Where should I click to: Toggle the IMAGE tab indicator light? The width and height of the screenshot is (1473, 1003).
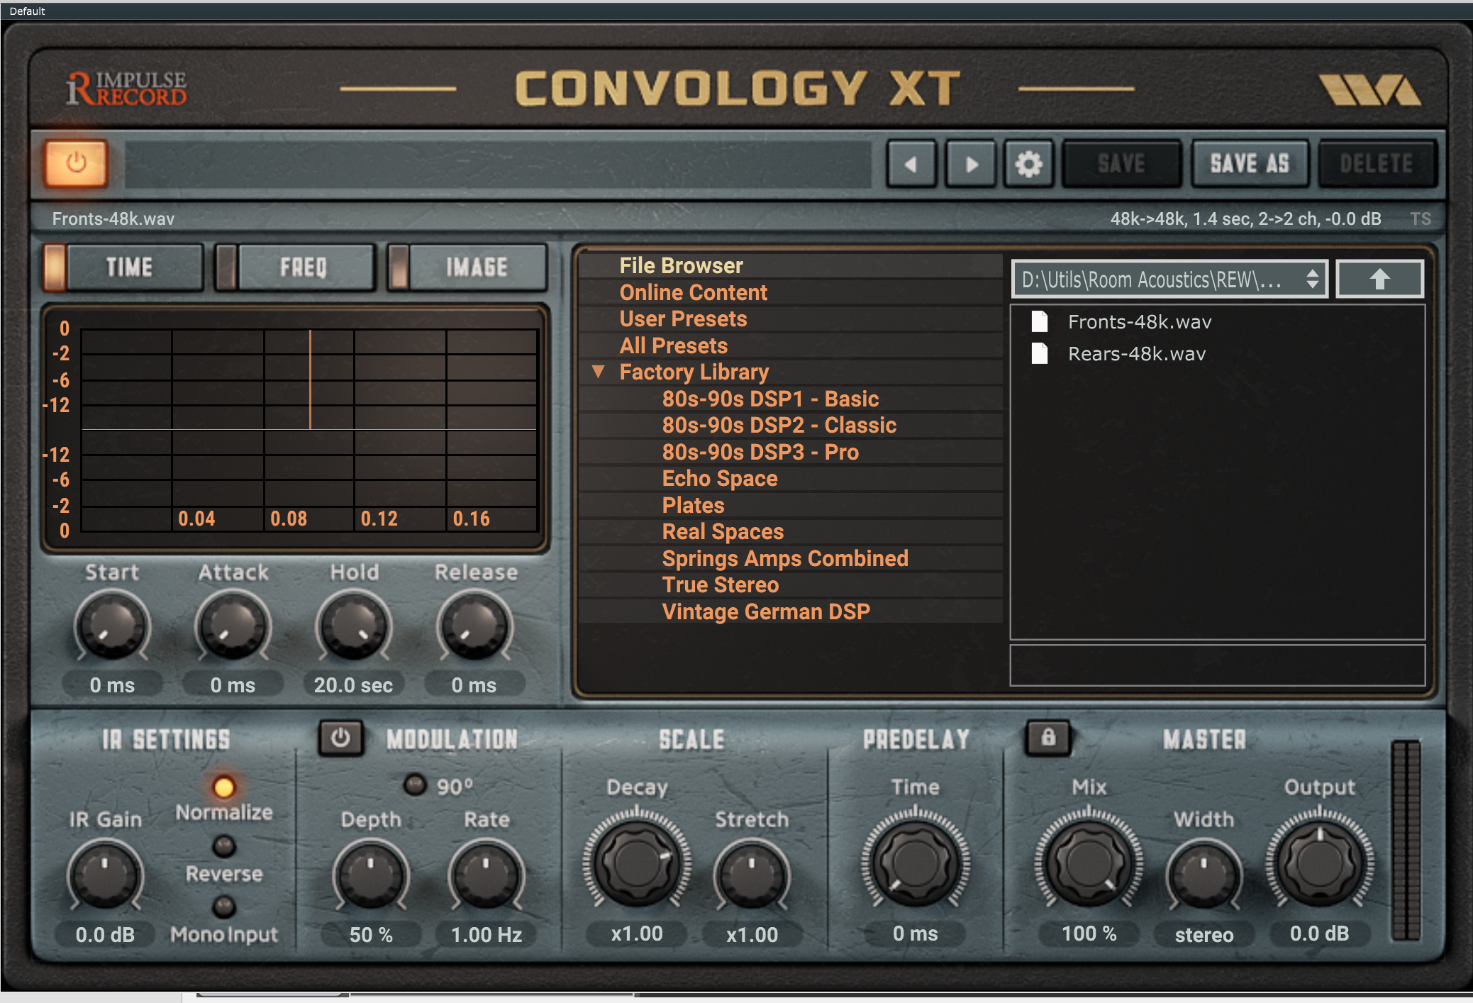[x=399, y=267]
